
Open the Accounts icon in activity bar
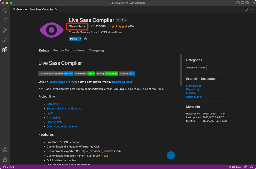pos(5,150)
